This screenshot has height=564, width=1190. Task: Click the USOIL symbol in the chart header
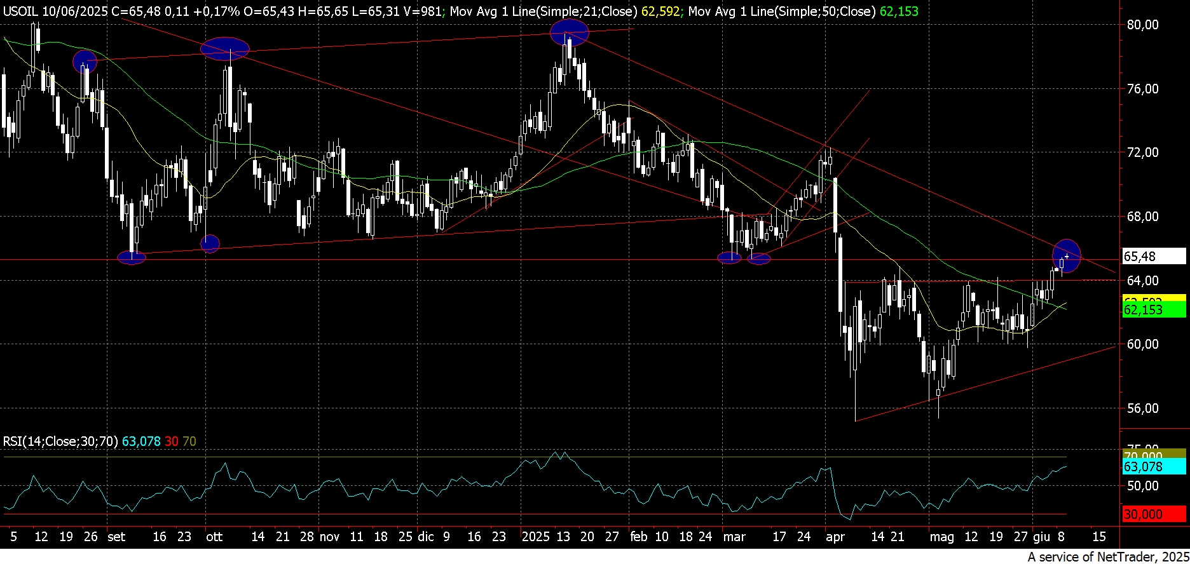tap(21, 11)
